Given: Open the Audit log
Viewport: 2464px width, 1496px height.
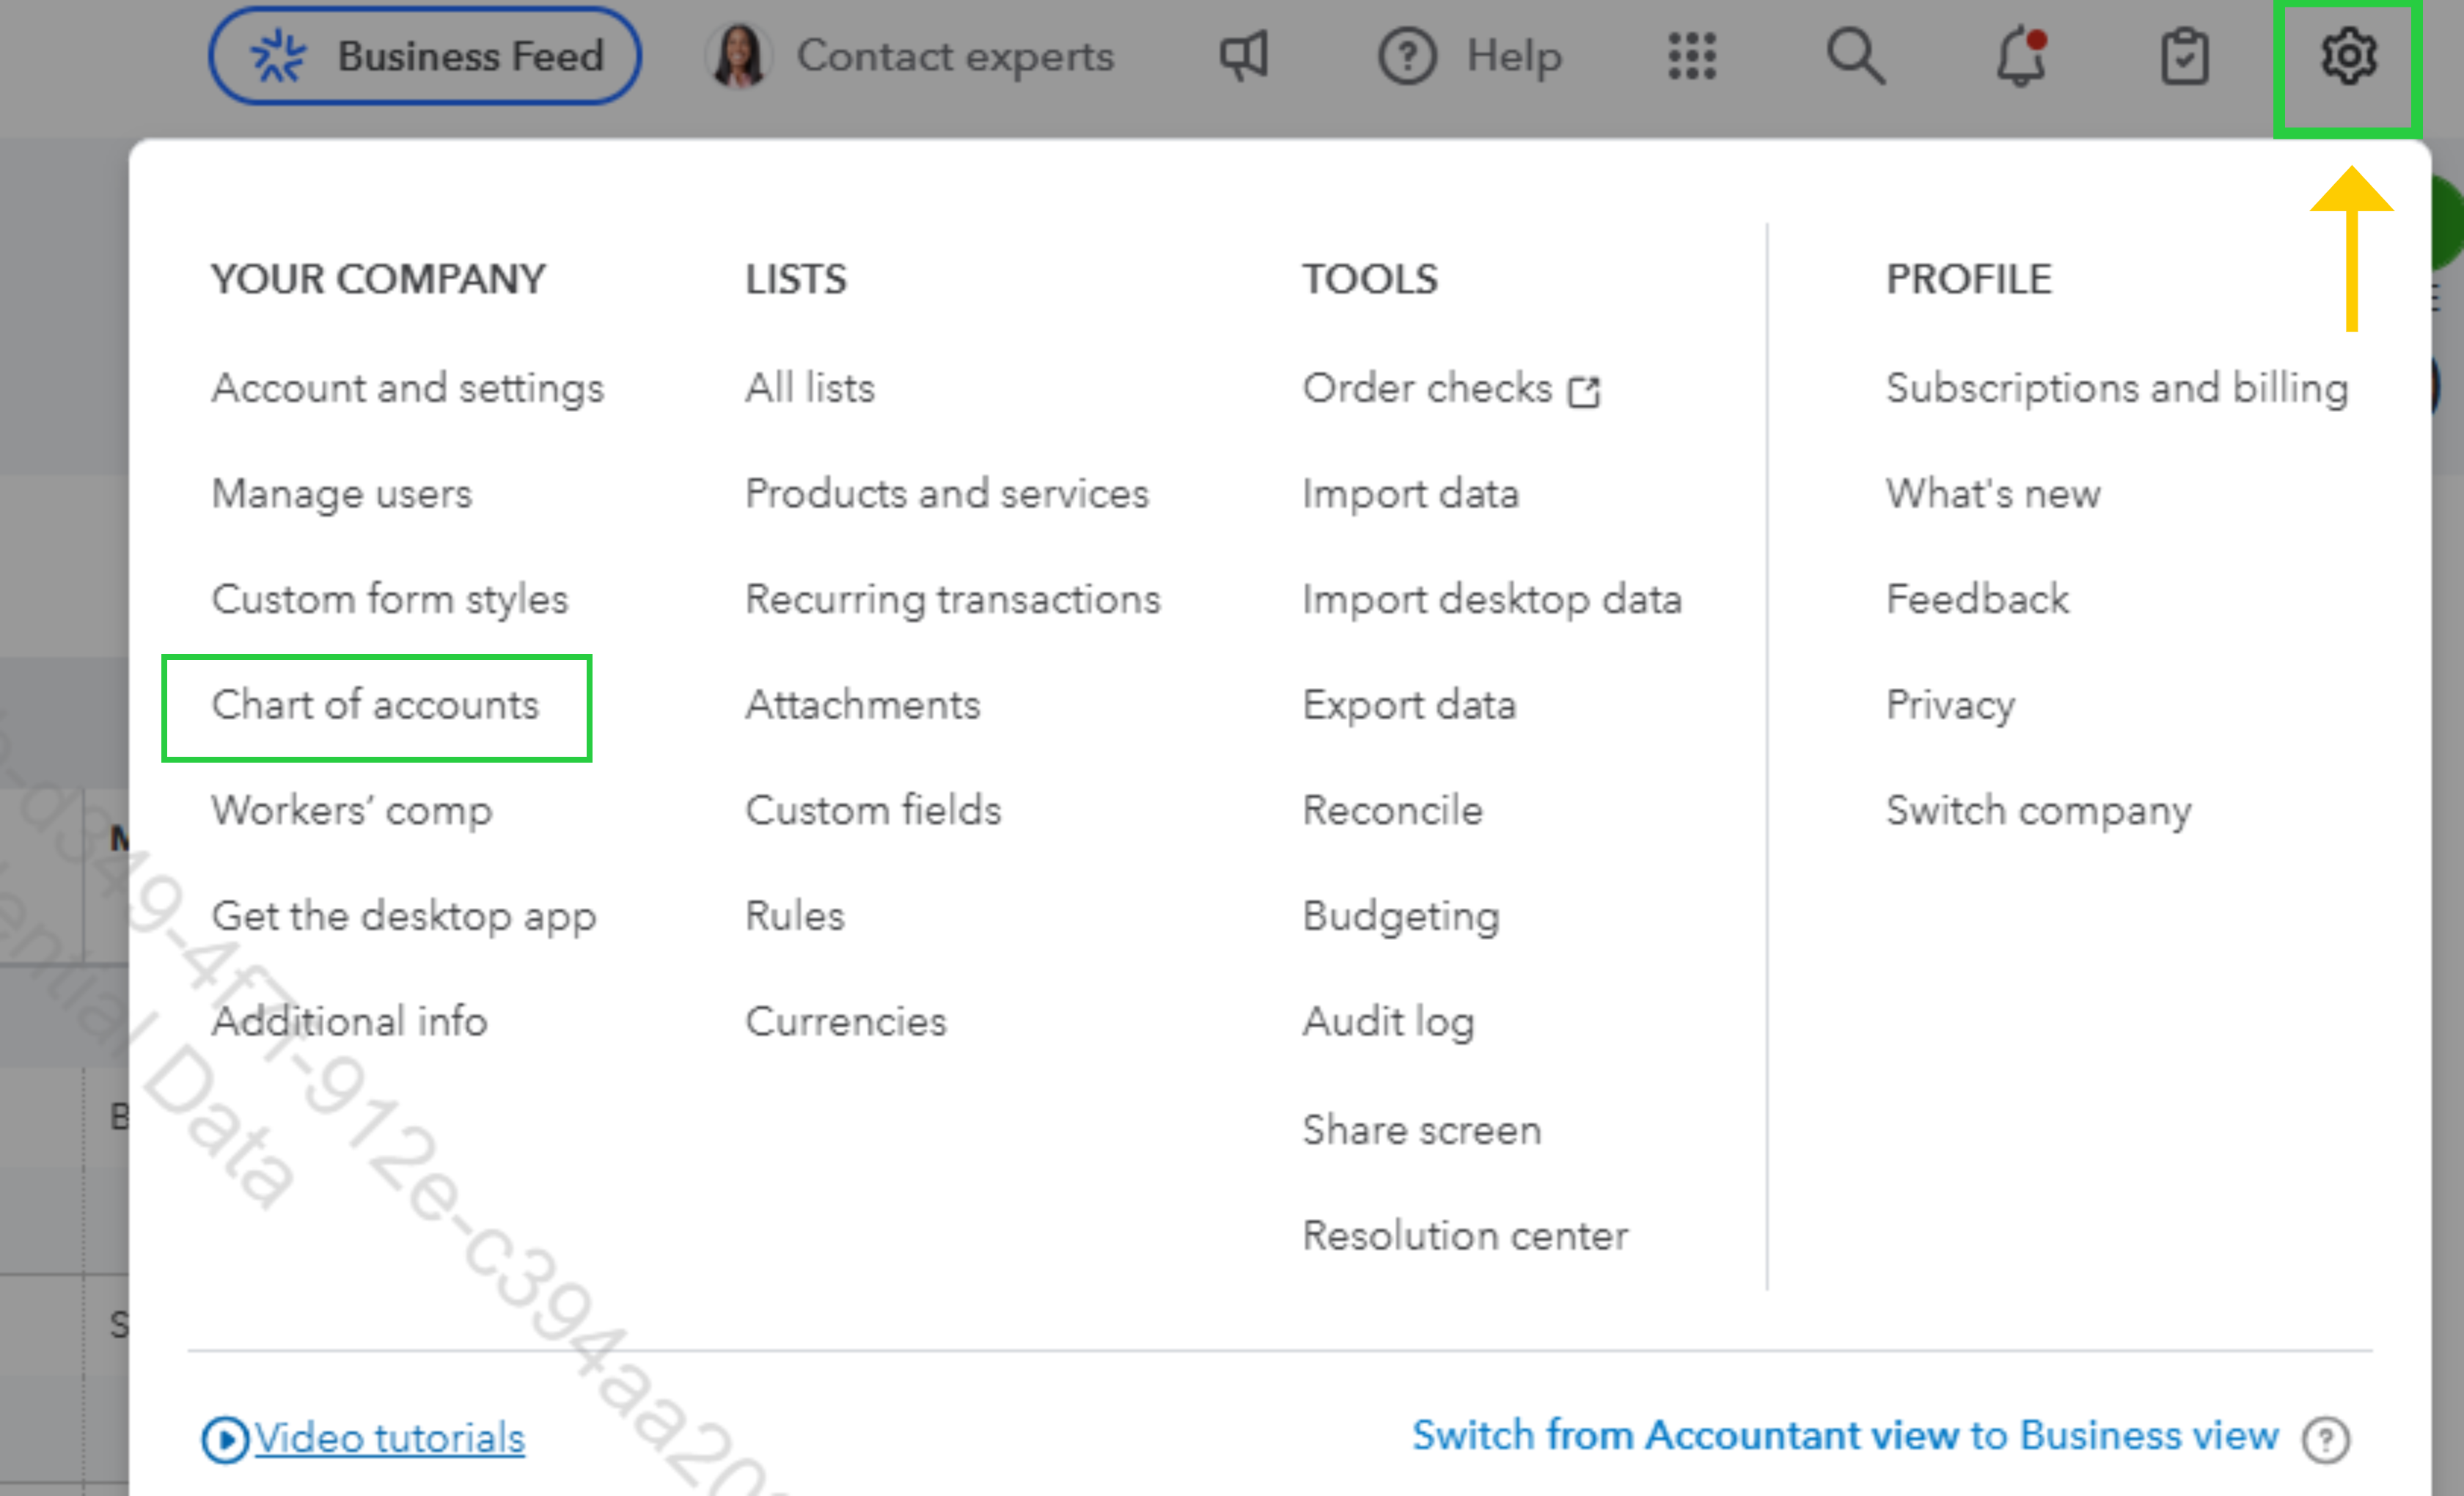Looking at the screenshot, I should [x=1388, y=1022].
